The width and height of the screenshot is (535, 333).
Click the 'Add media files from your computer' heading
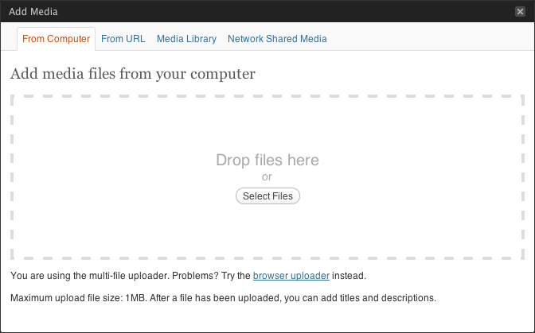click(133, 74)
